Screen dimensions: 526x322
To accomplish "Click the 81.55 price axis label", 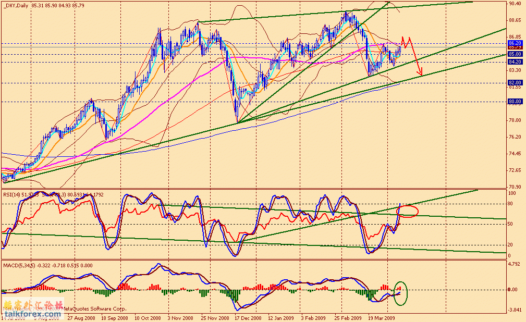I will click(x=515, y=87).
